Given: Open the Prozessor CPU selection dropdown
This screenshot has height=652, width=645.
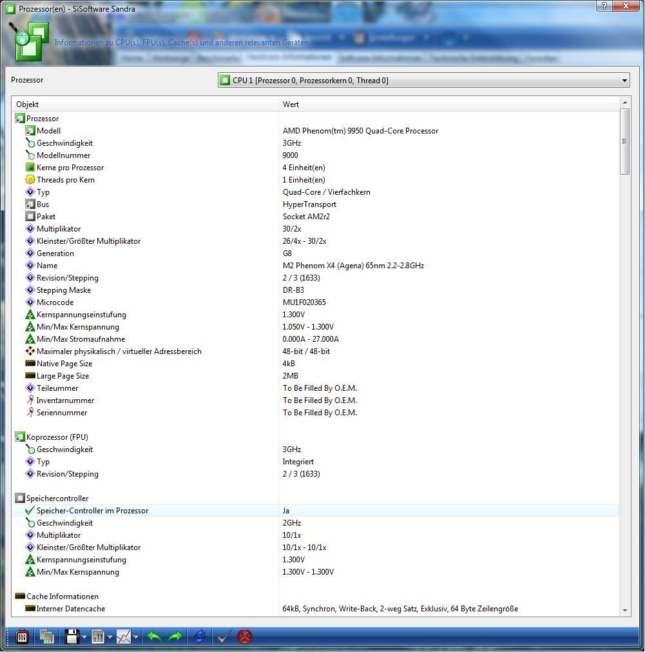Looking at the screenshot, I should click(x=423, y=80).
